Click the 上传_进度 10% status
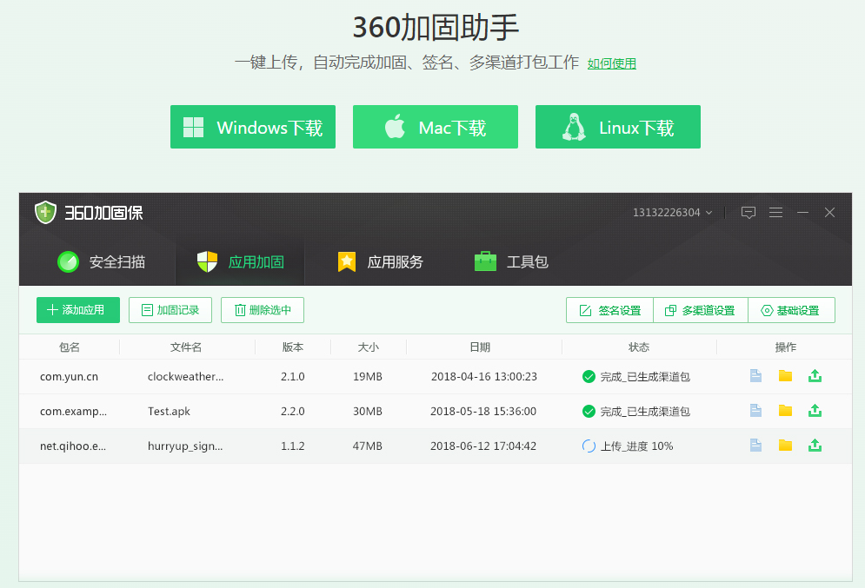The width and height of the screenshot is (865, 588). point(636,446)
